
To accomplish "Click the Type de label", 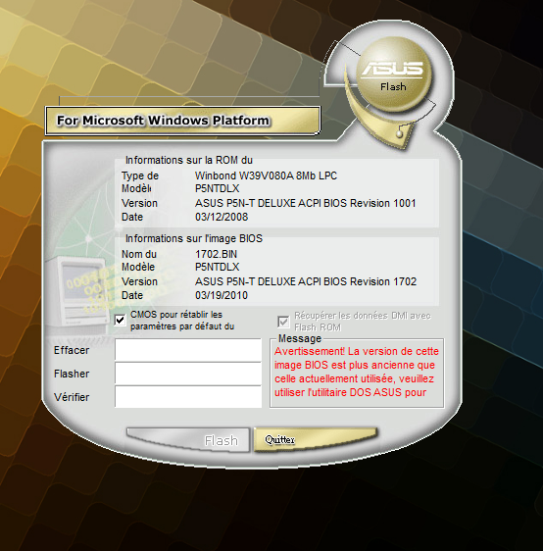I will [140, 175].
